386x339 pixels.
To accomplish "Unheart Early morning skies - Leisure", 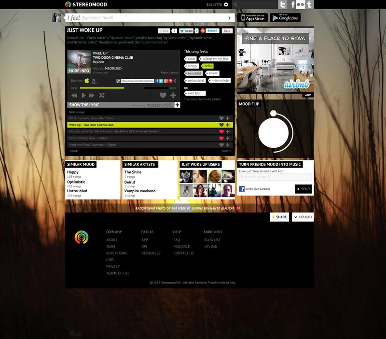I will coord(221,138).
